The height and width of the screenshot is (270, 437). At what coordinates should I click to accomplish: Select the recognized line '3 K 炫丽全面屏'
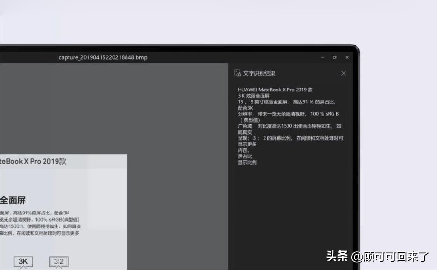click(253, 96)
